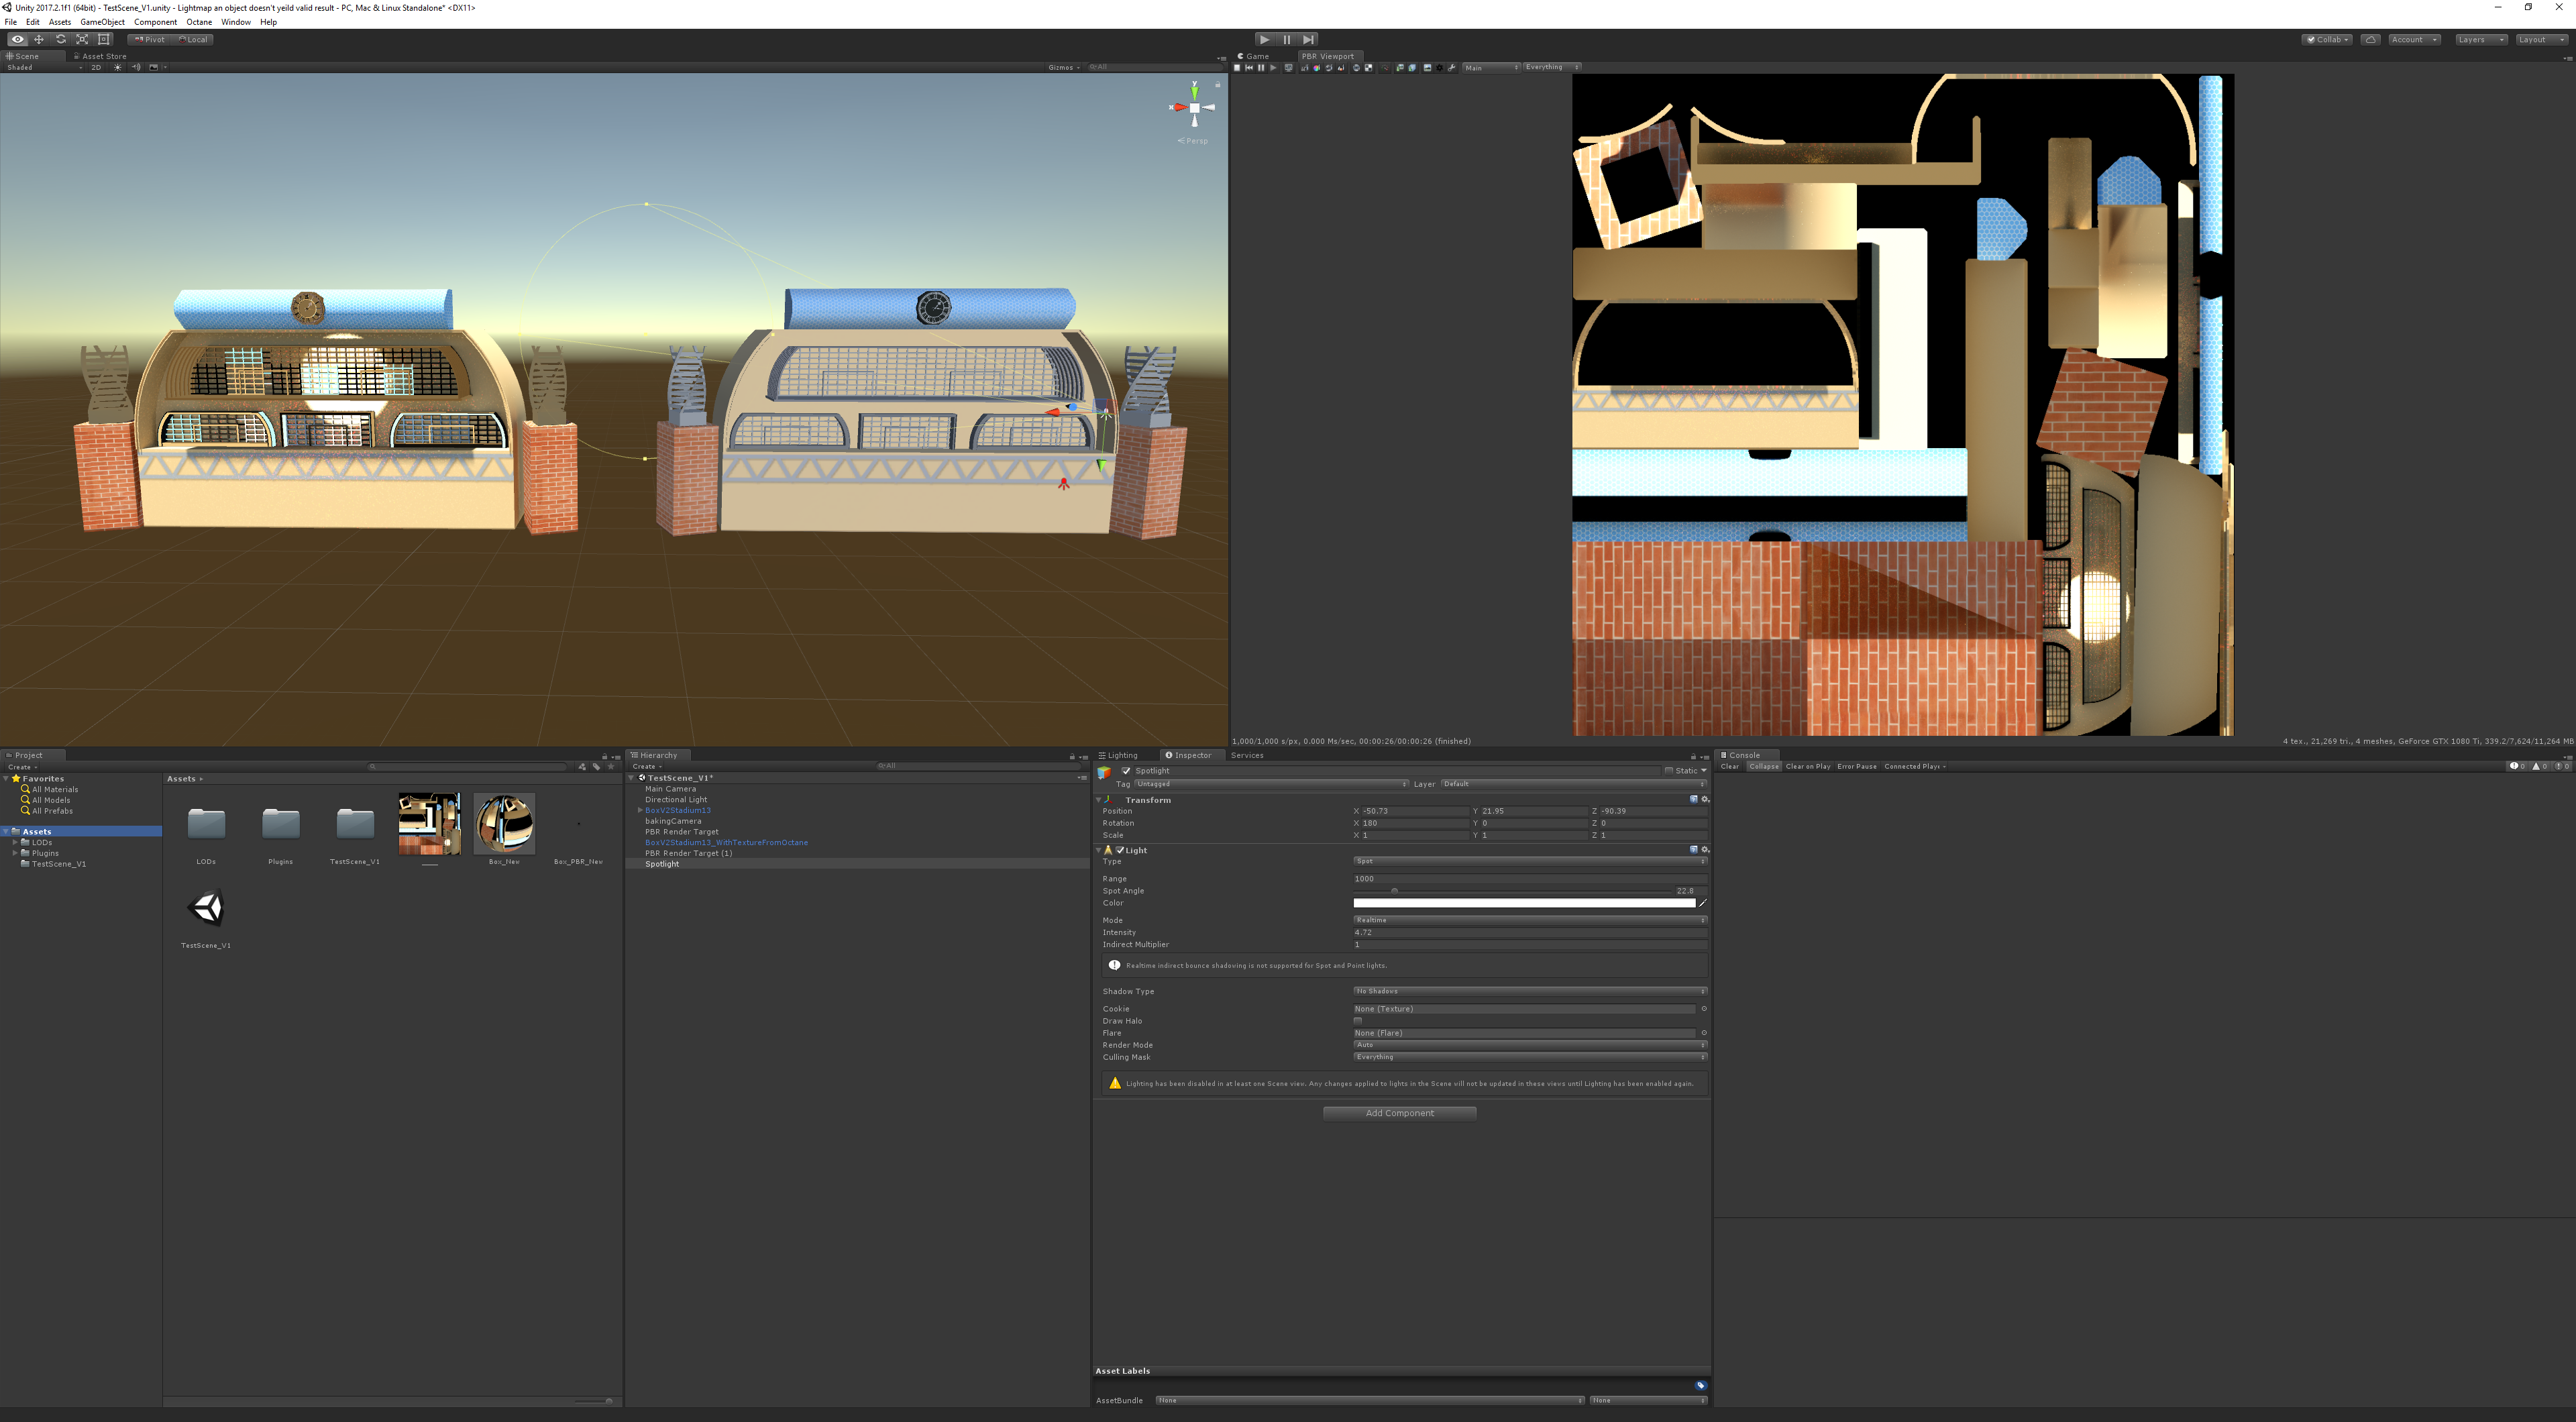Open the GameObject menu
Image resolution: width=2576 pixels, height=1422 pixels.
click(102, 22)
